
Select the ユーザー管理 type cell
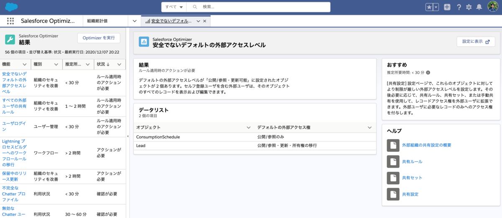point(46,126)
